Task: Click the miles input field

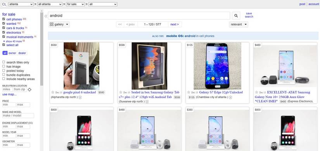Action: pos(7,89)
